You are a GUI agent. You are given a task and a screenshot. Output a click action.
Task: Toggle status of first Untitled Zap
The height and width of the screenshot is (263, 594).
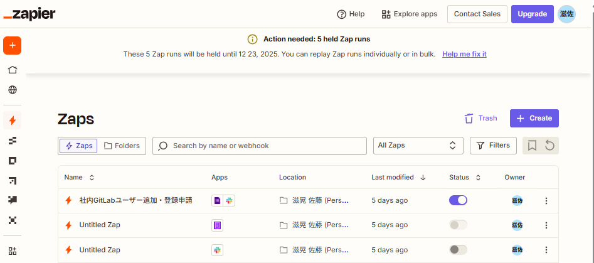[459, 225]
